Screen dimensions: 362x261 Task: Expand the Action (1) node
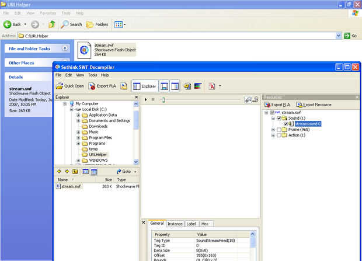point(273,135)
